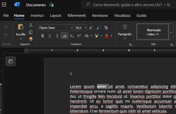Click the word consectetur

click(138, 87)
